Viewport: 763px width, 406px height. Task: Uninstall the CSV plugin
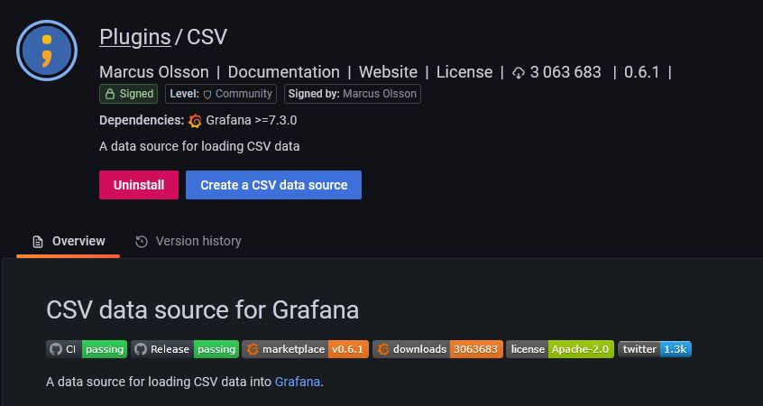pos(139,185)
